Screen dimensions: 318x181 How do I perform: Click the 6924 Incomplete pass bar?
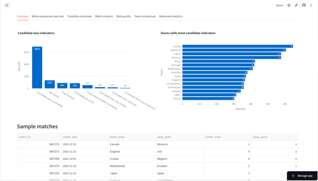pos(37,68)
